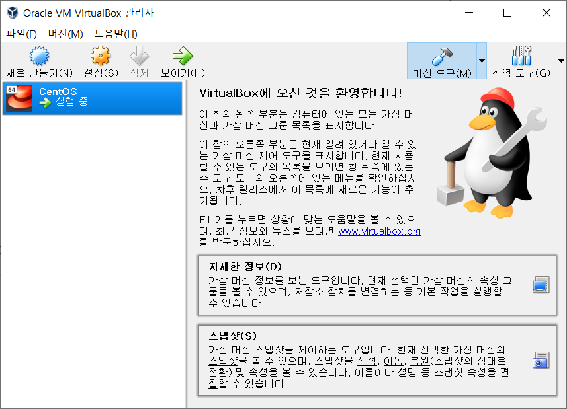Click the 새로 만들기(N) new machine icon
The image size is (567, 409).
[x=39, y=56]
